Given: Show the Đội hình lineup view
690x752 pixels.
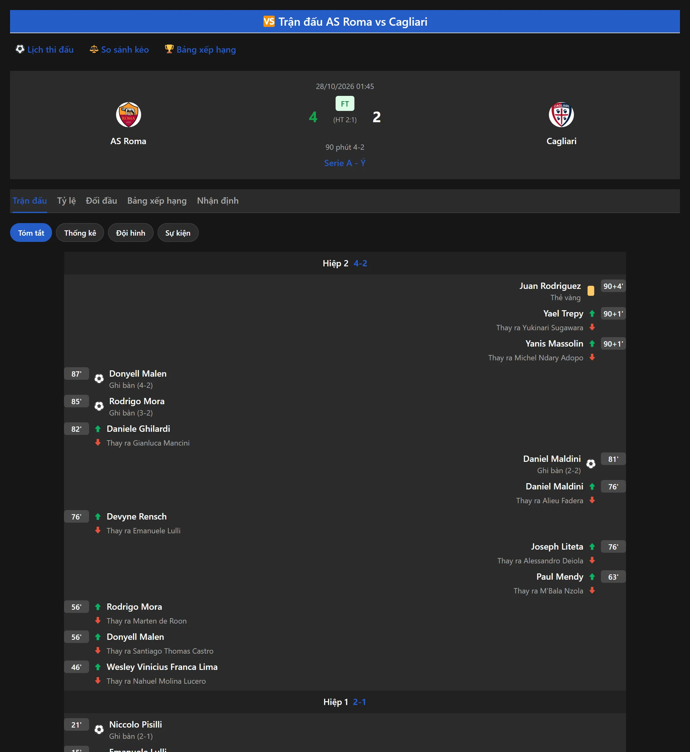Looking at the screenshot, I should (131, 233).
